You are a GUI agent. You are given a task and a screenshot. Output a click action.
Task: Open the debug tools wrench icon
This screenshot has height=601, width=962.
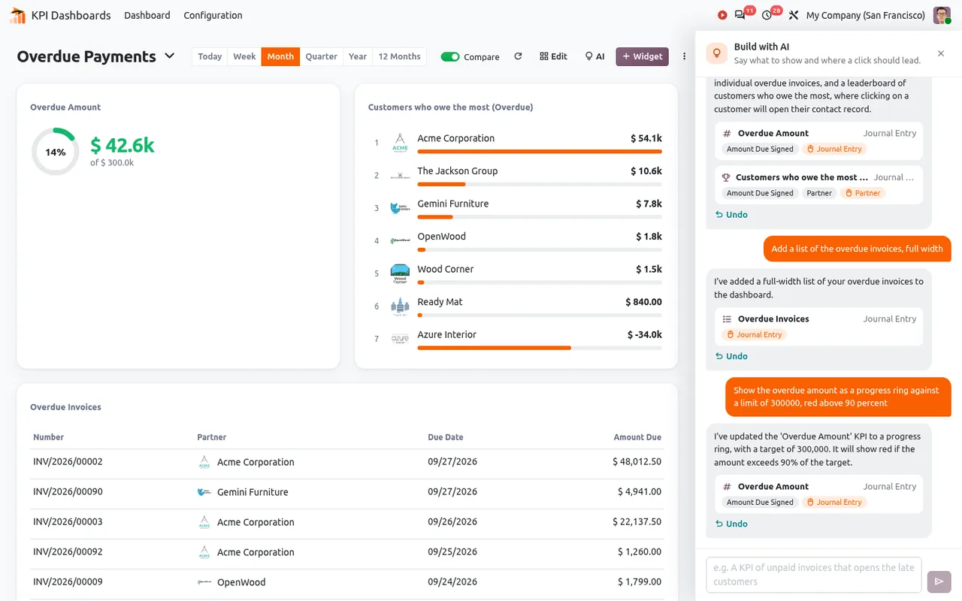(793, 15)
